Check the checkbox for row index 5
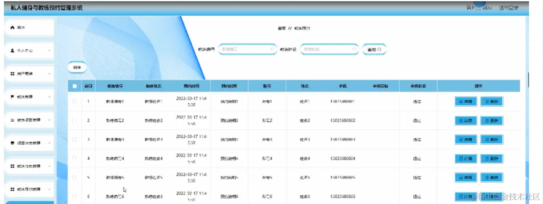Screen dimensions: 543x204 (75, 177)
